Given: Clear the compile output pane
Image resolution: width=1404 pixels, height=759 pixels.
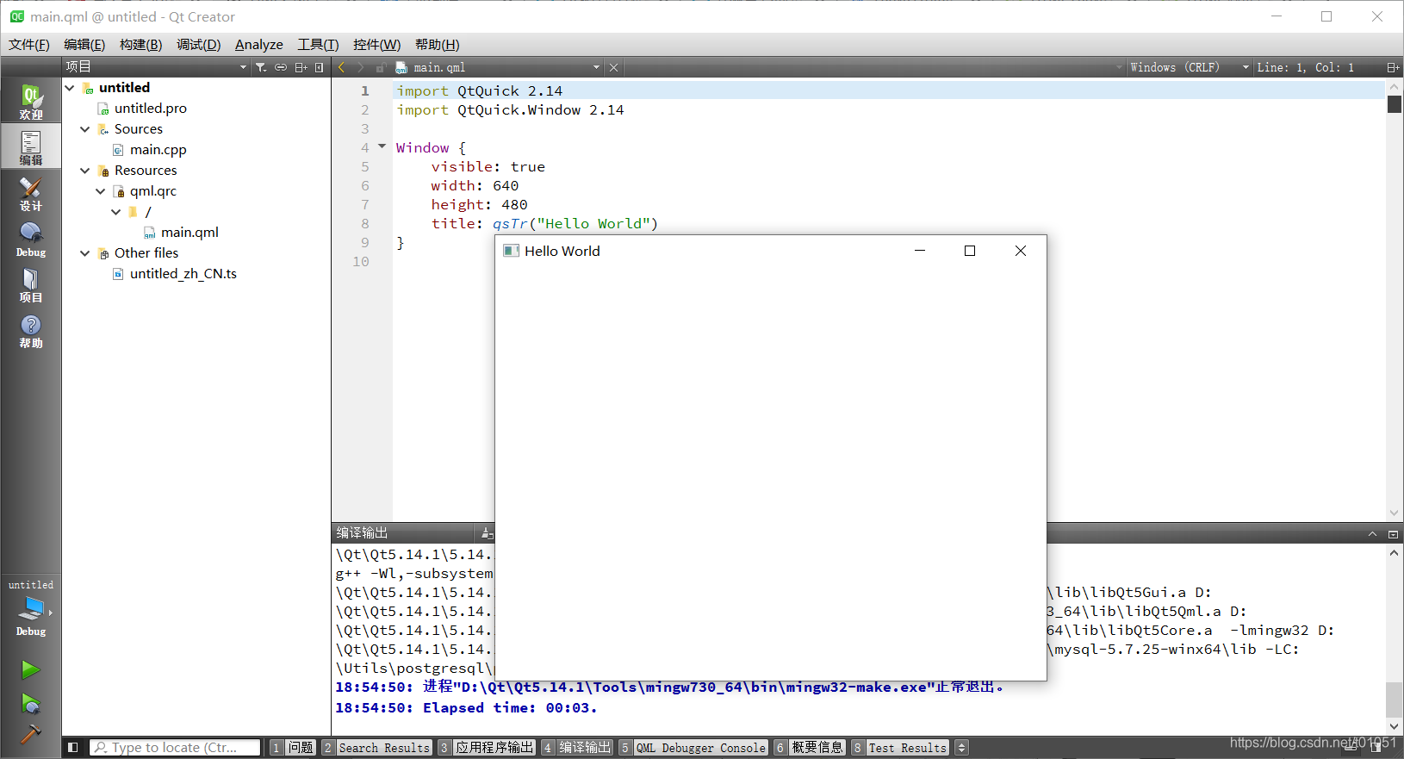Looking at the screenshot, I should click(487, 533).
